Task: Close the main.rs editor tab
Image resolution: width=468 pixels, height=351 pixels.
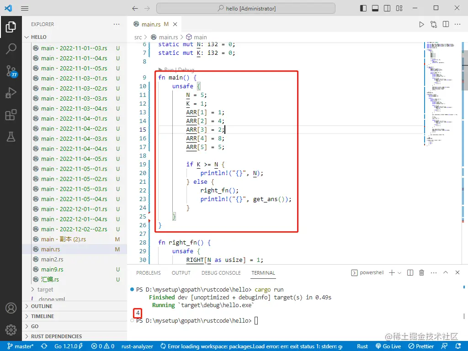Action: pyautogui.click(x=175, y=24)
